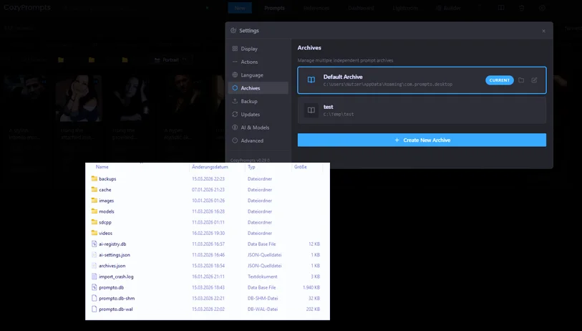Open the Backup settings section

pos(258,101)
